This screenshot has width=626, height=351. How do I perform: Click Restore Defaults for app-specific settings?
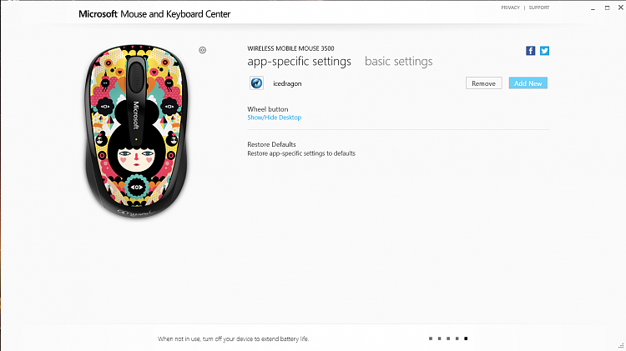click(x=271, y=144)
